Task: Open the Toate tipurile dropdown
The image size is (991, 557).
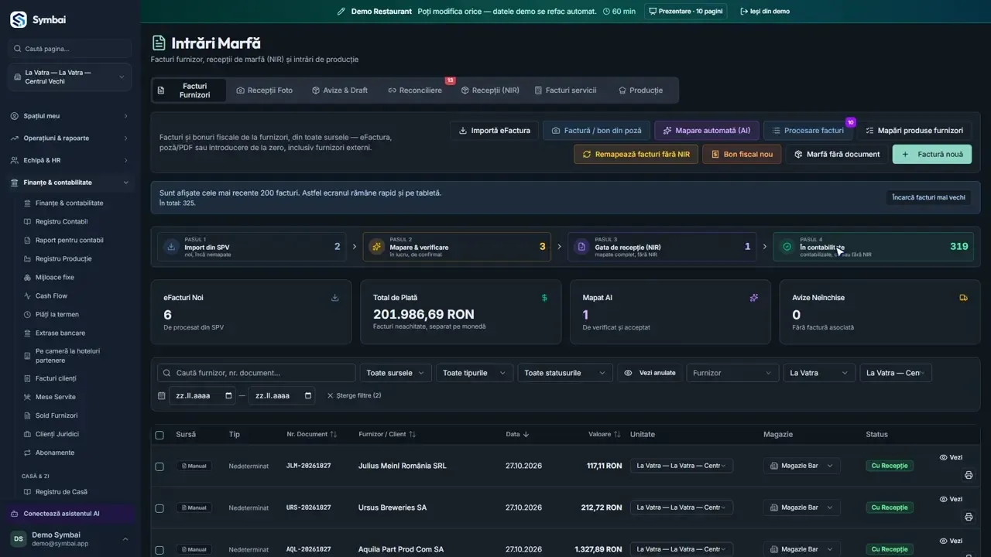Action: 474,373
